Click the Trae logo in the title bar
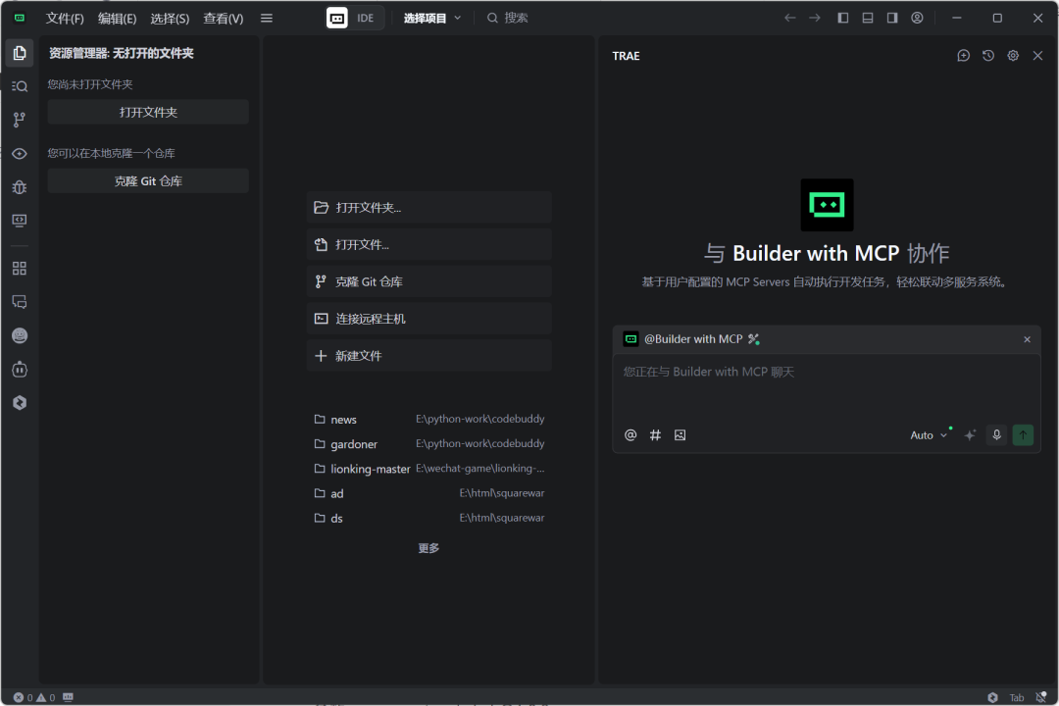Viewport: 1059px width, 706px height. (x=20, y=19)
